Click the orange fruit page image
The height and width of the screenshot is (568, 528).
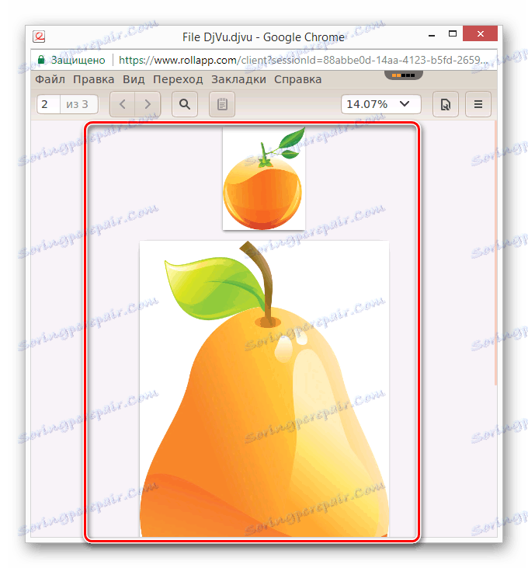click(264, 178)
